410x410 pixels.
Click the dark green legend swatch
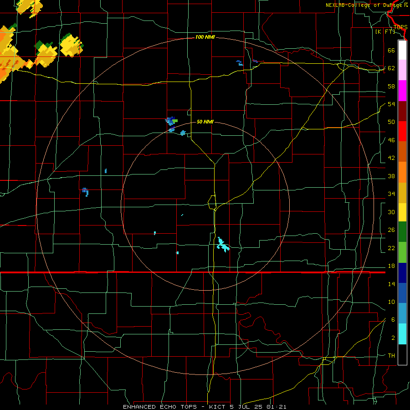402,232
